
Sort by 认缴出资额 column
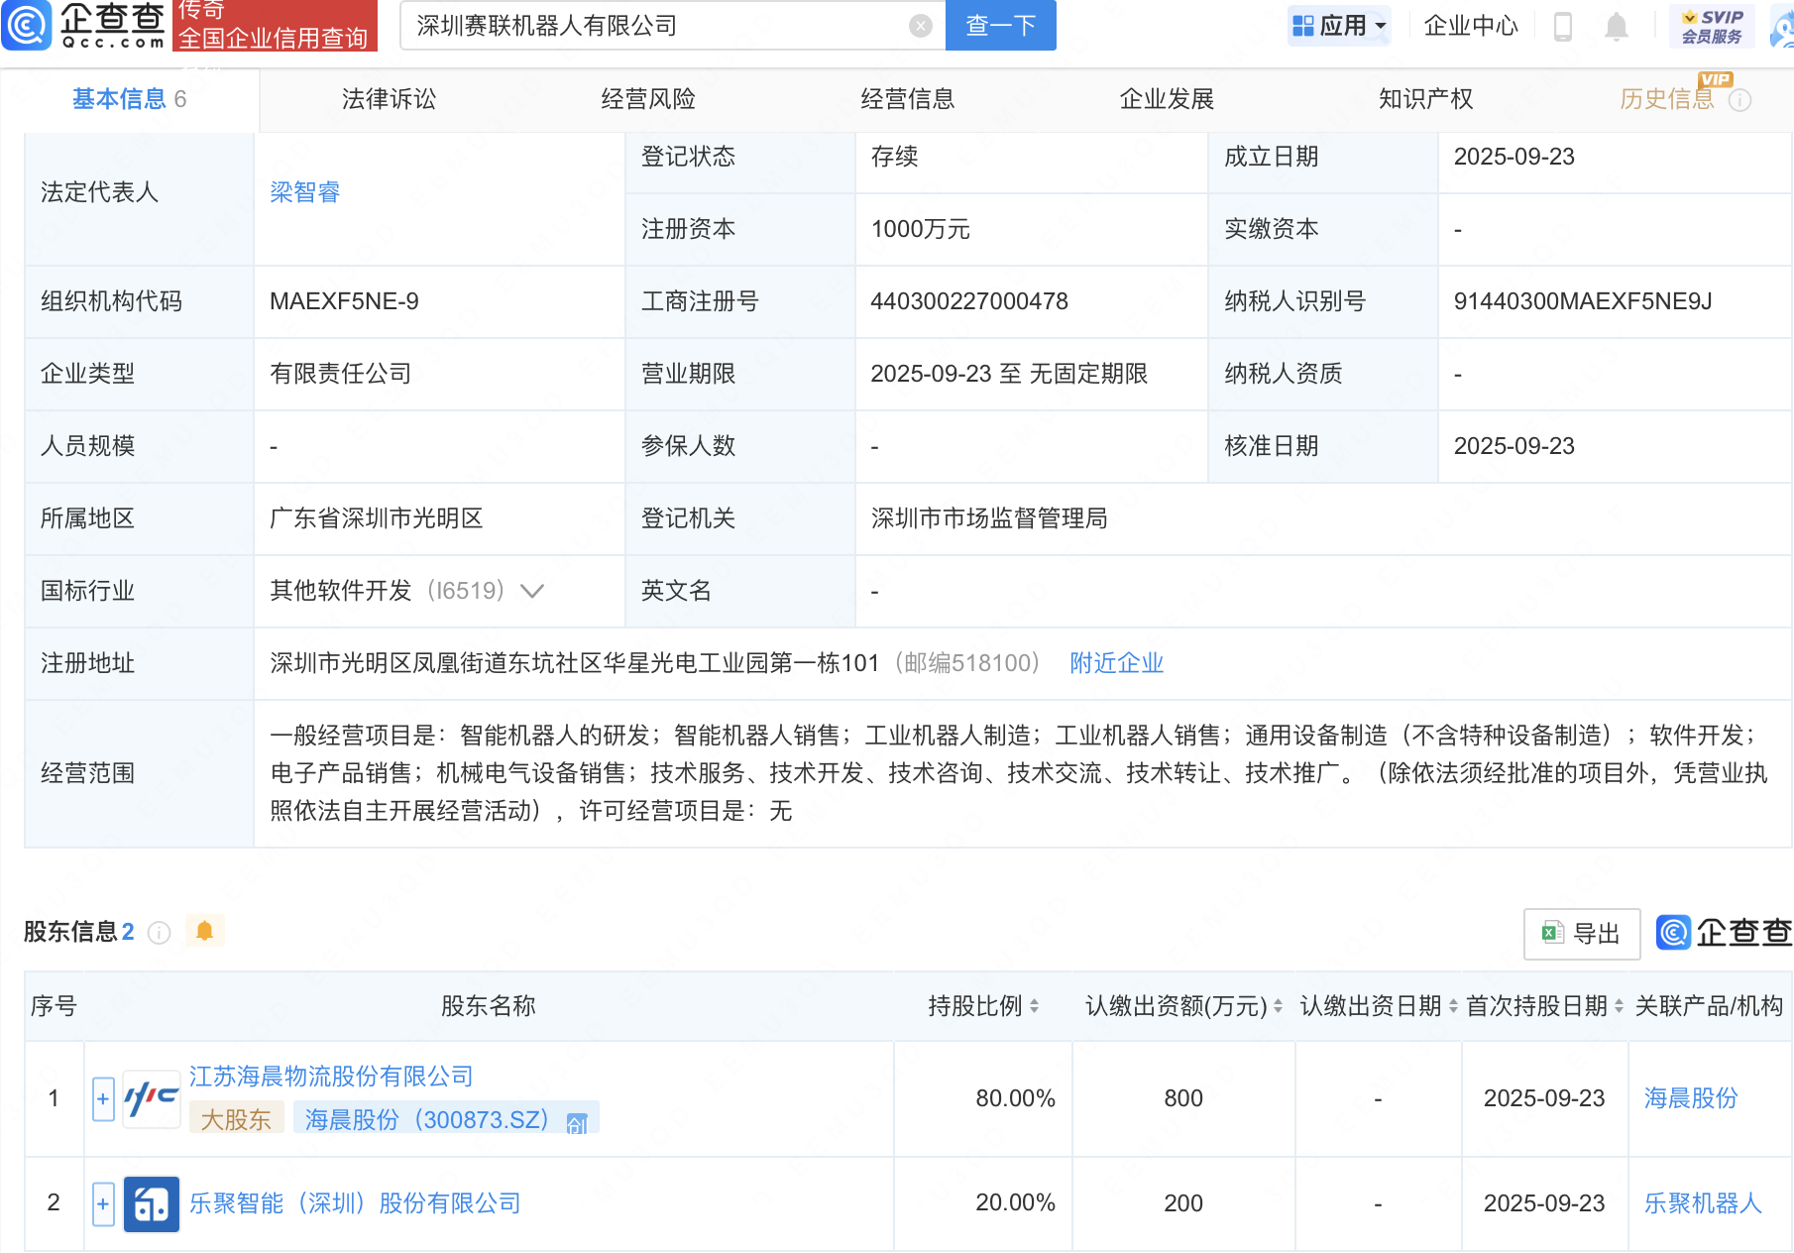pyautogui.click(x=1278, y=1006)
